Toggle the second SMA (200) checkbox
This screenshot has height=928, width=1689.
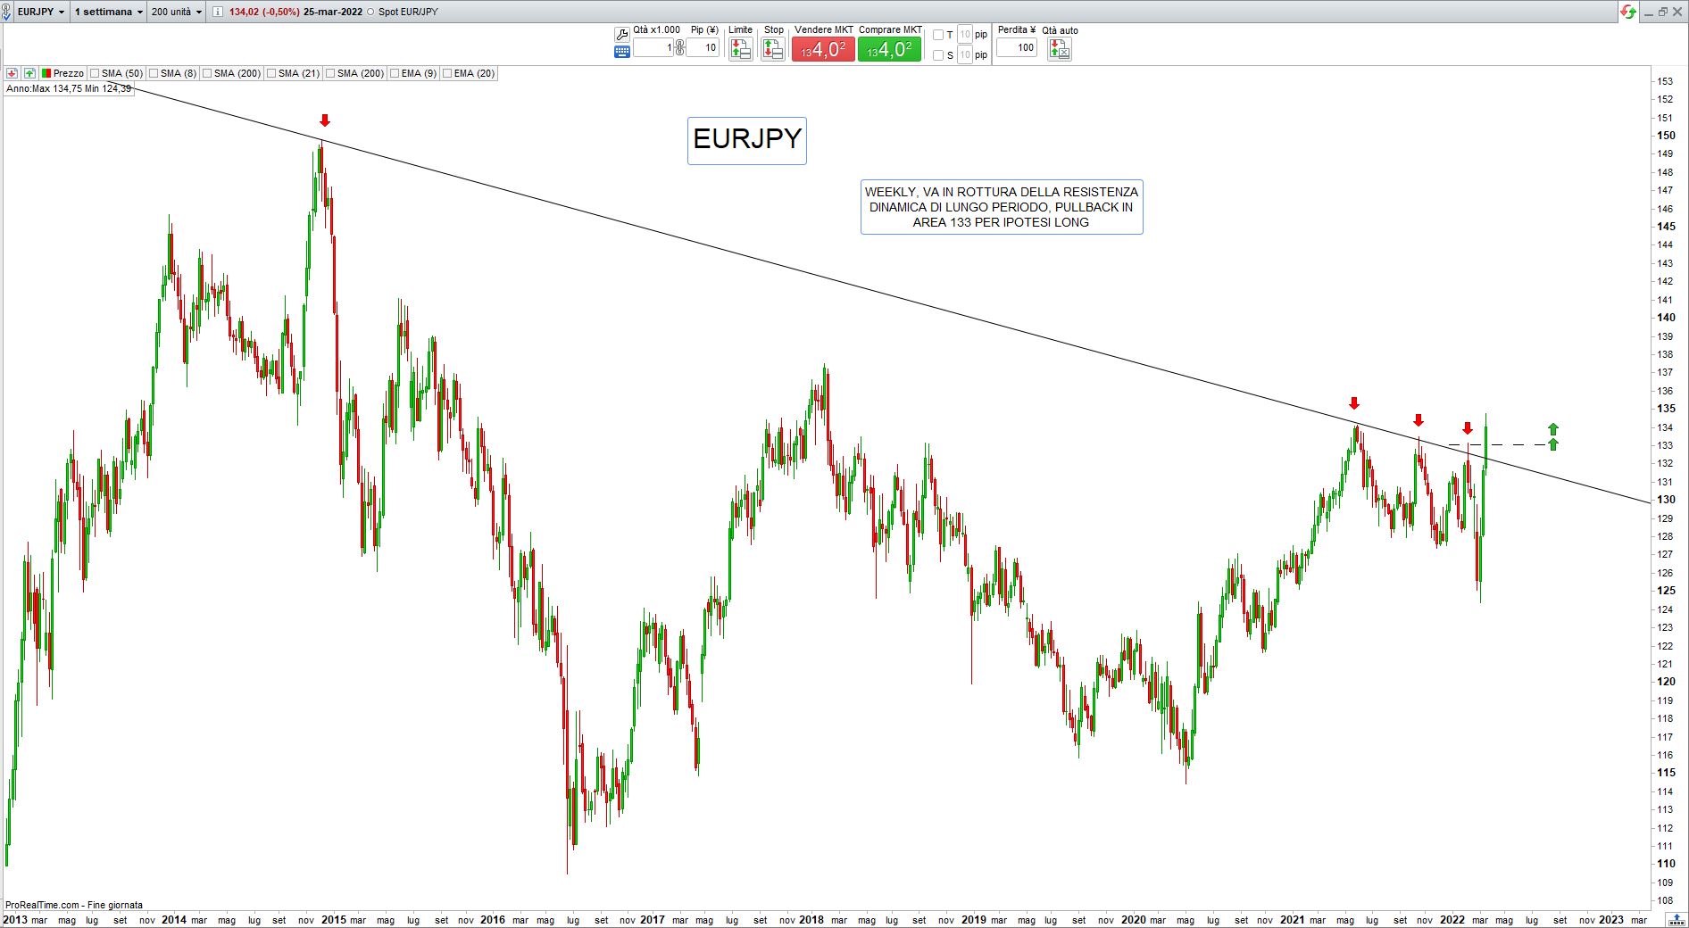click(x=330, y=73)
